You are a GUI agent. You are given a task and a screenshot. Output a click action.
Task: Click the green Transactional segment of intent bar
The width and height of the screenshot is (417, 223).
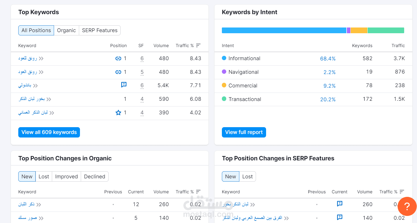[386, 30]
